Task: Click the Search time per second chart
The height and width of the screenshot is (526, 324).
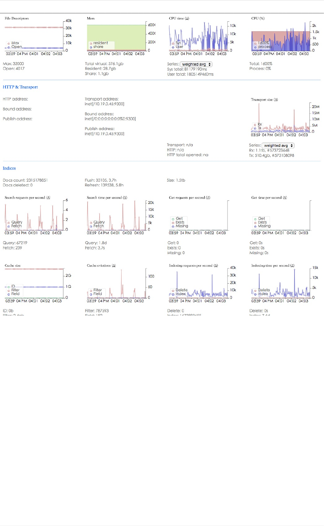Action: [x=116, y=215]
